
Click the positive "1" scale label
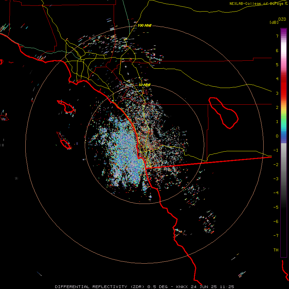tap(277, 122)
